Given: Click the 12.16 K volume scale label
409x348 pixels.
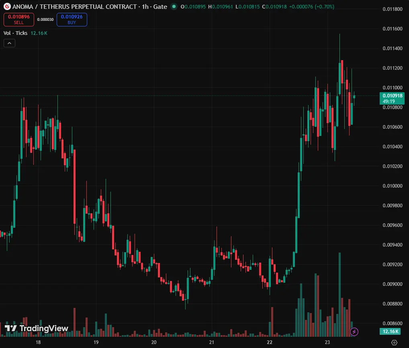Looking at the screenshot, I should tap(390, 331).
